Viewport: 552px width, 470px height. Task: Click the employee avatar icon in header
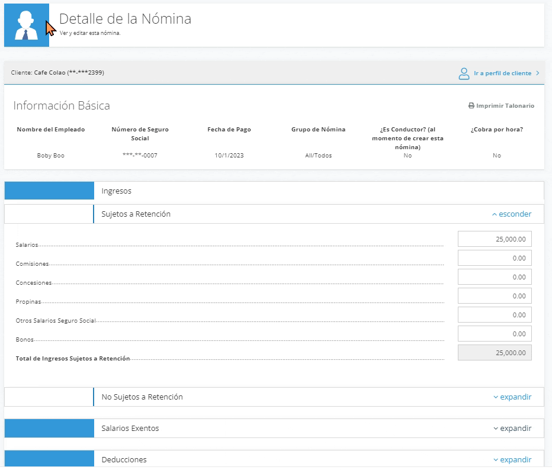pyautogui.click(x=27, y=25)
